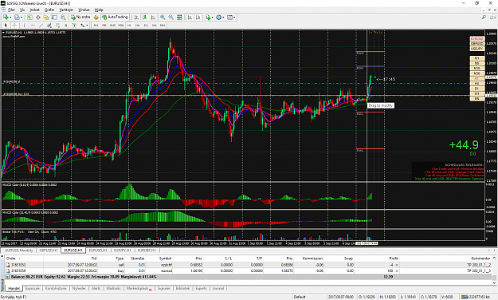Toggle chart auto scroll icon
Viewport: 498px width, 300px height.
tap(190, 18)
